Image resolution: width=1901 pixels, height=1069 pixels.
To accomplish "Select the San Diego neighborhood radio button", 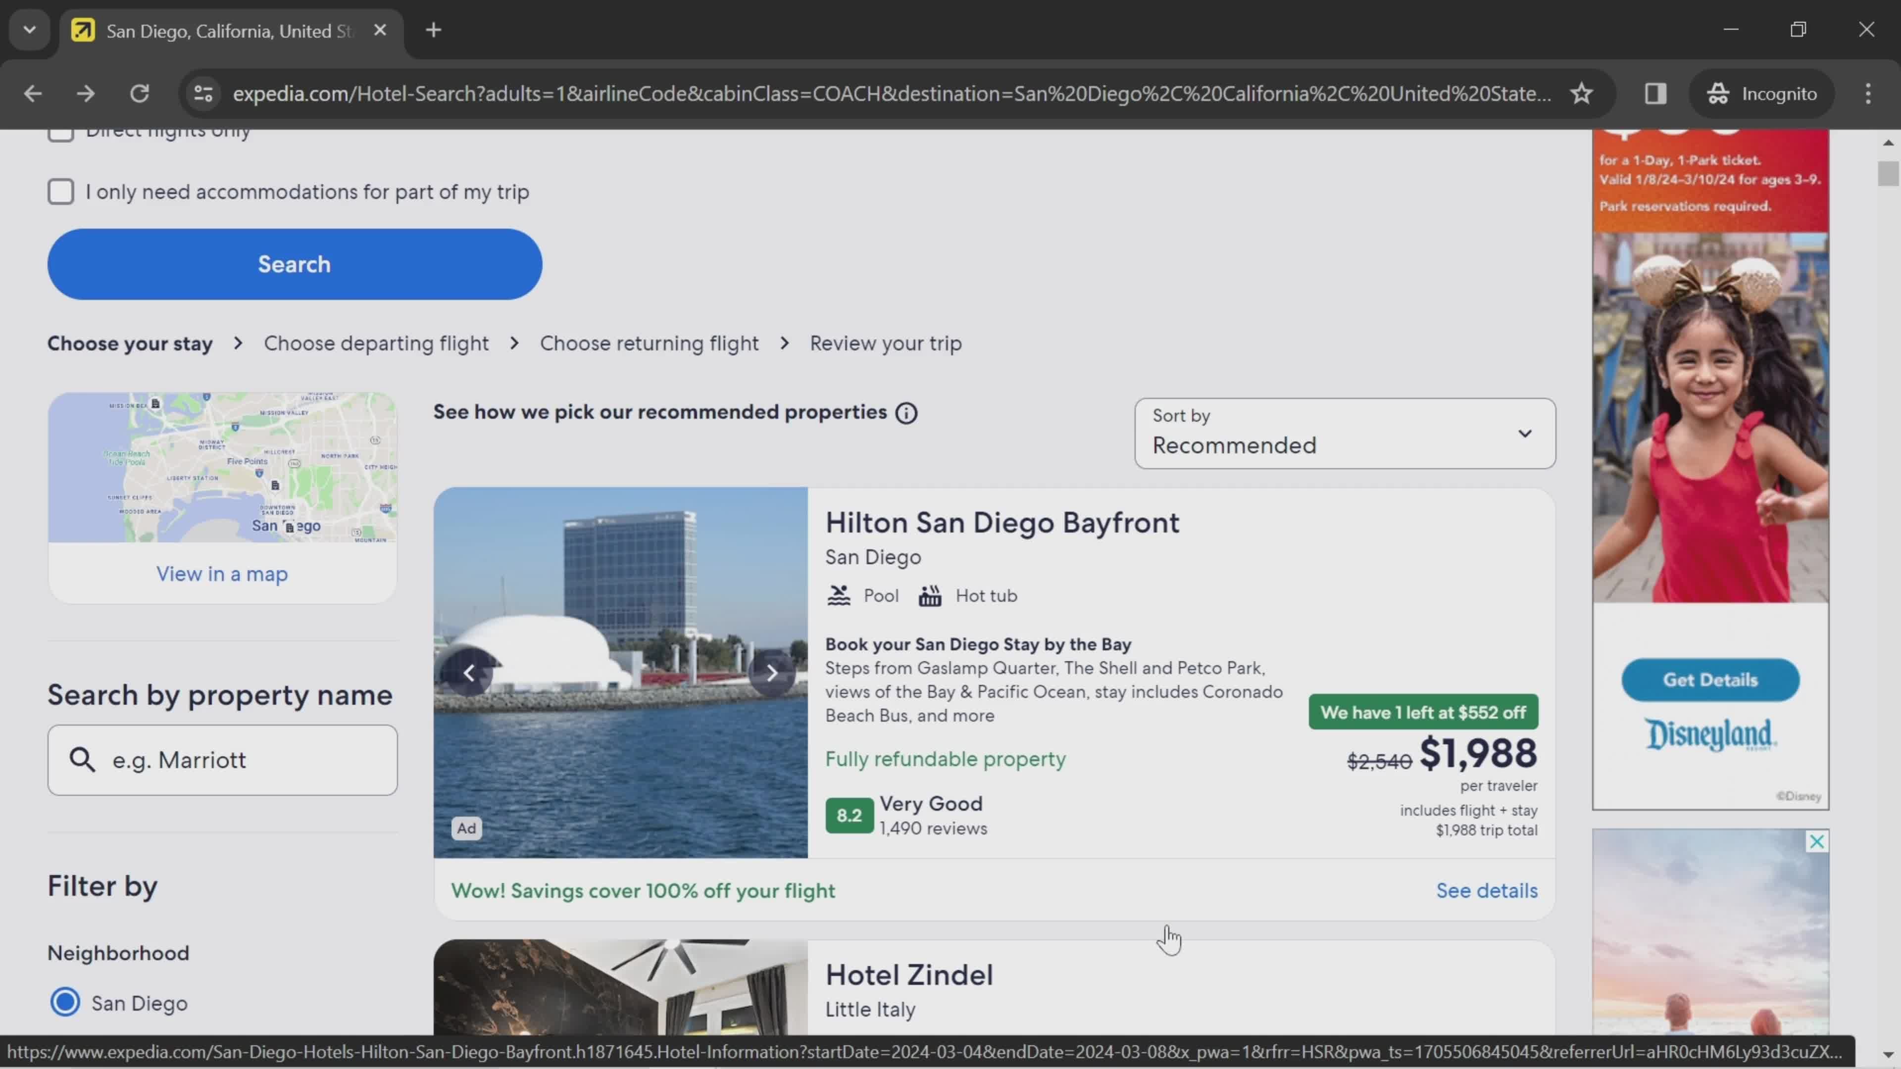I will pyautogui.click(x=65, y=1002).
